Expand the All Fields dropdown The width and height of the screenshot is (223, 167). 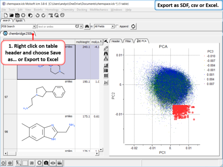coord(113,26)
